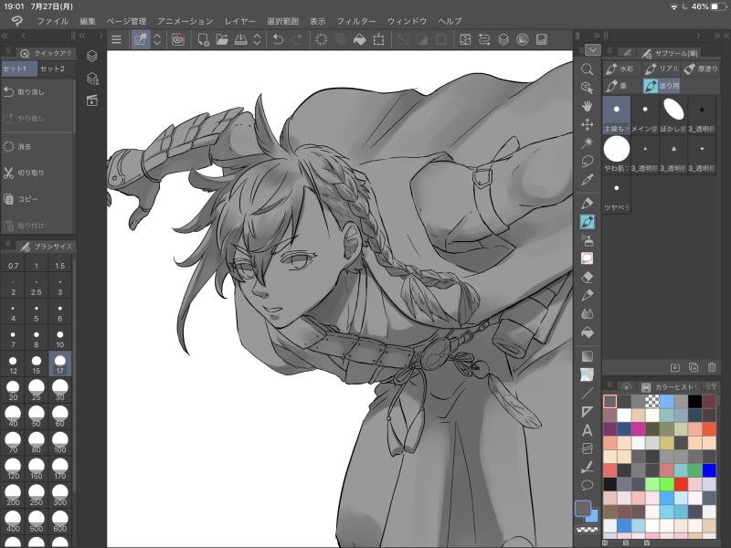Switch to セット2 tab
This screenshot has width=731, height=548.
click(52, 68)
